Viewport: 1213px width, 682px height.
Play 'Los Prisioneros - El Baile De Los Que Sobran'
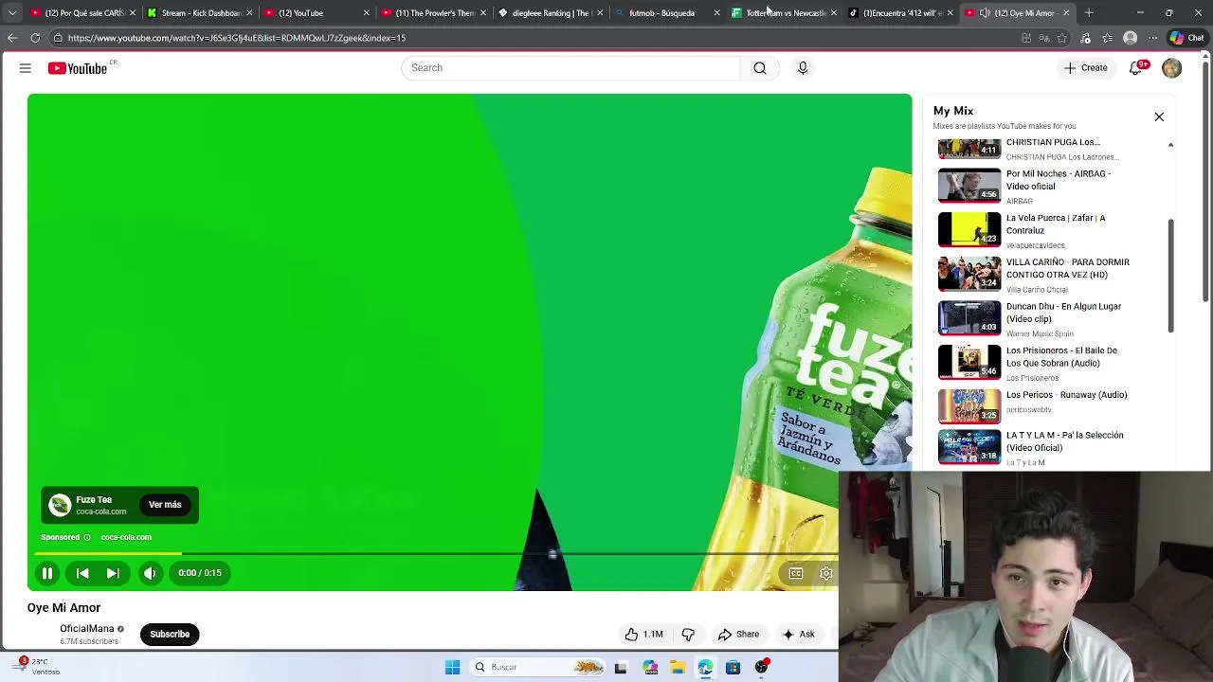pyautogui.click(x=1050, y=363)
